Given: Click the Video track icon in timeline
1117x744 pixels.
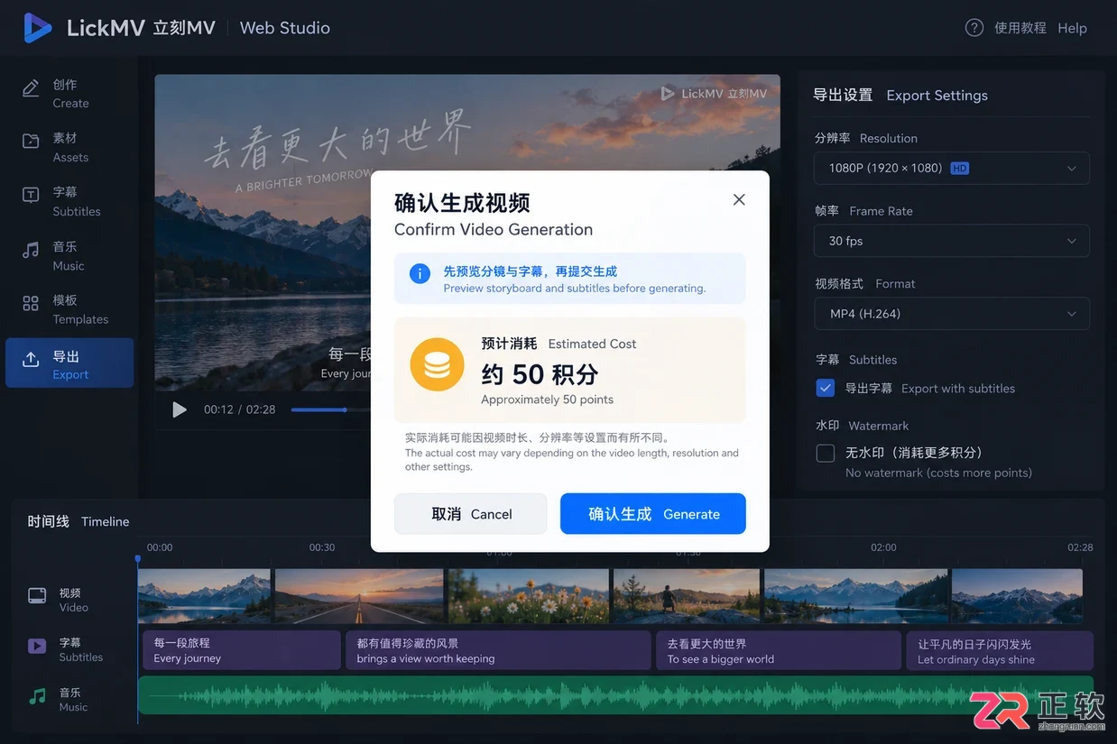Looking at the screenshot, I should tap(37, 596).
